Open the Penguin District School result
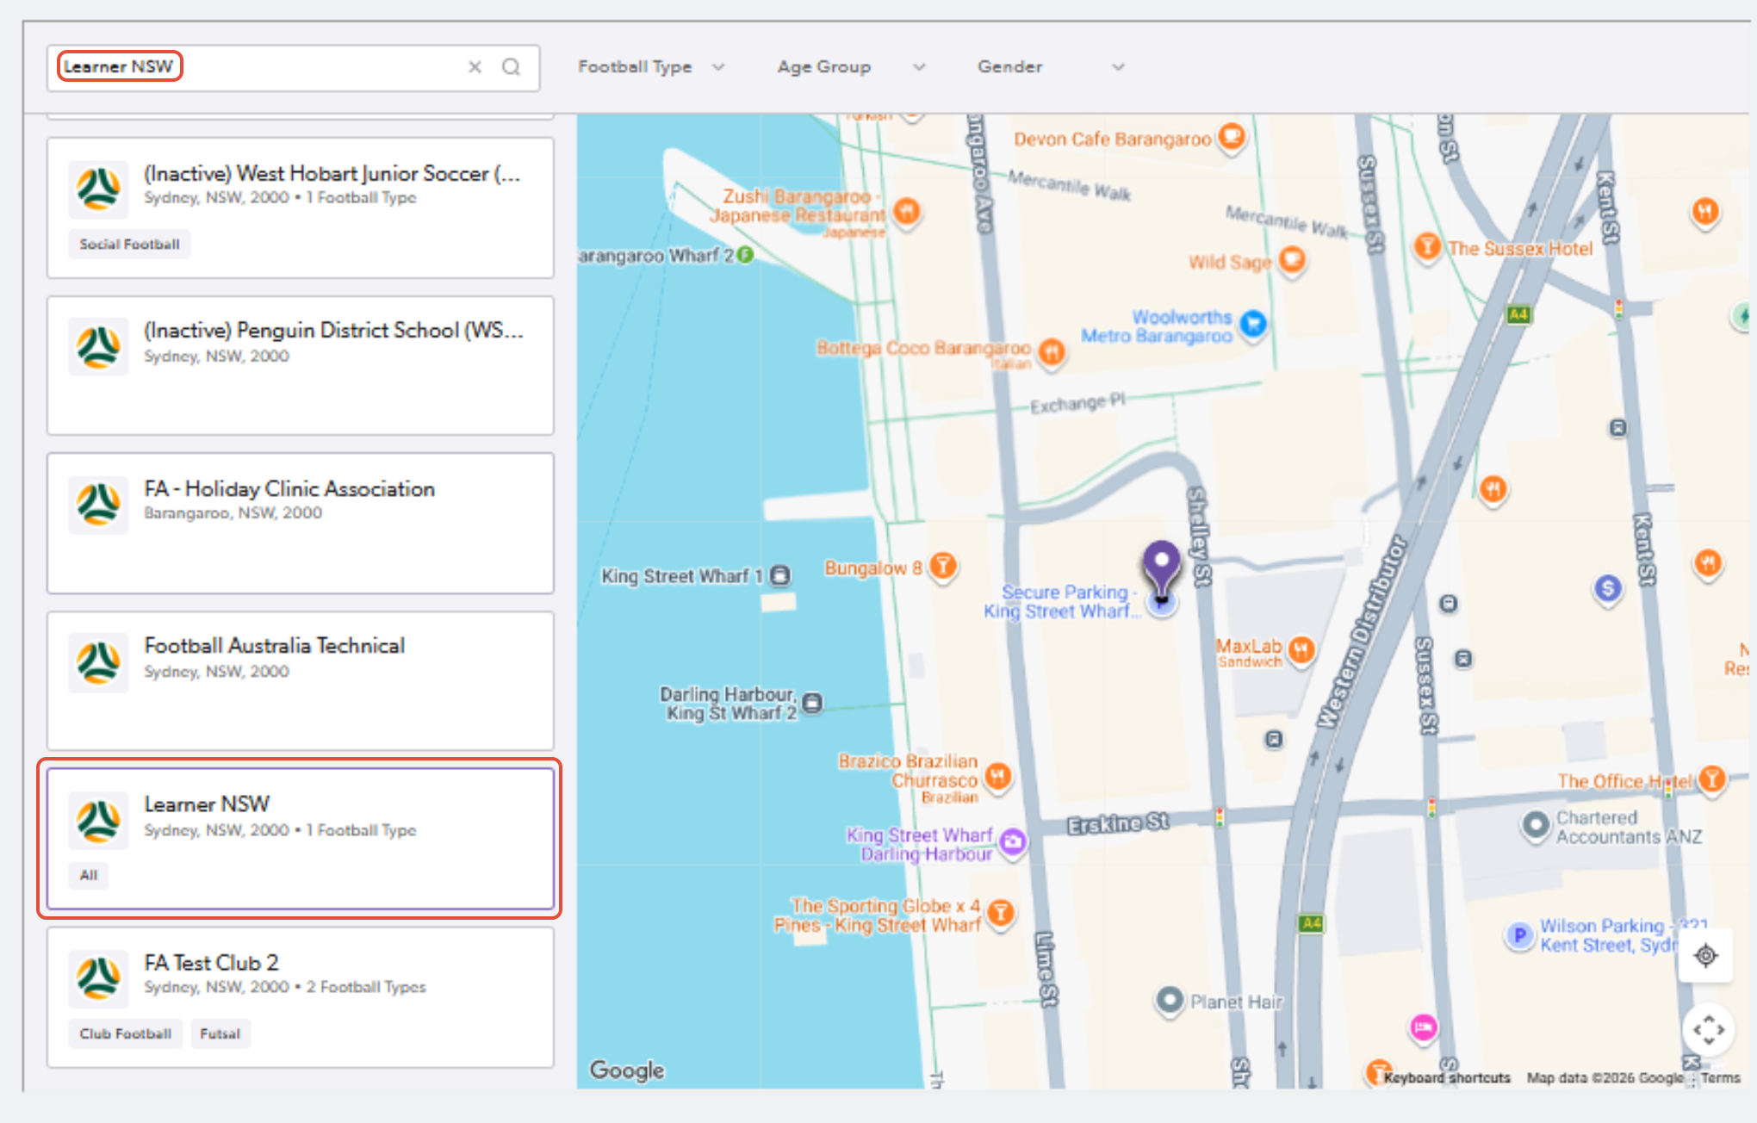 pyautogui.click(x=301, y=366)
